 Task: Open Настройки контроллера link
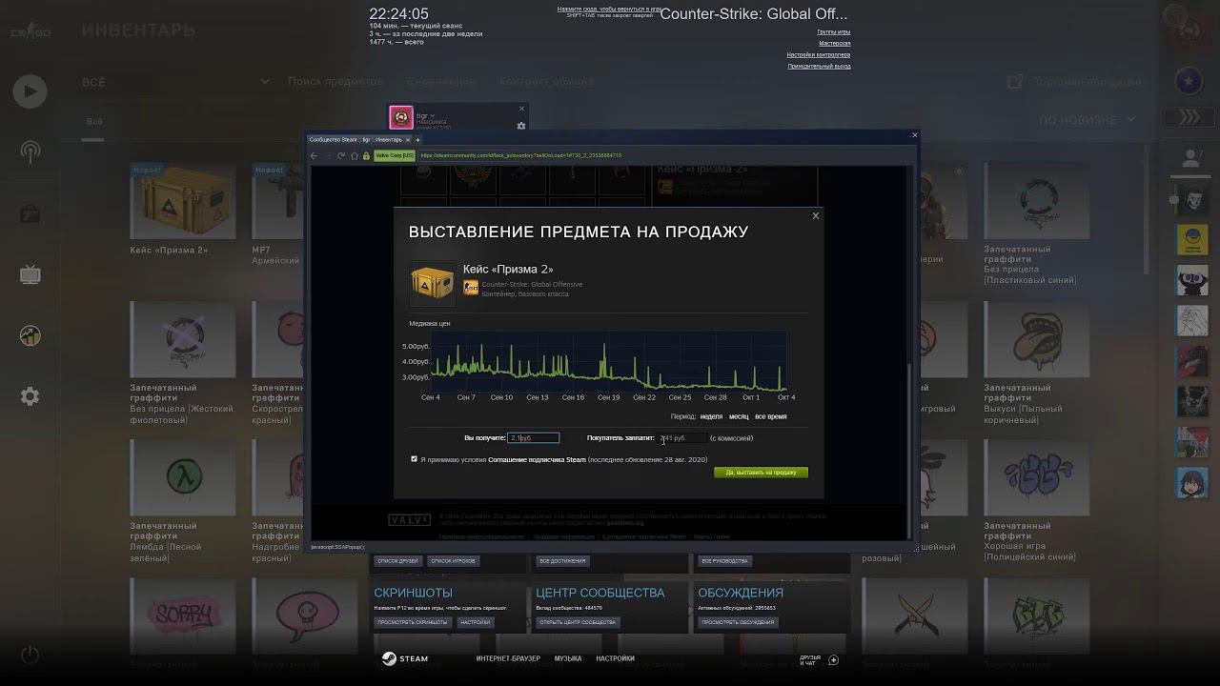819,55
